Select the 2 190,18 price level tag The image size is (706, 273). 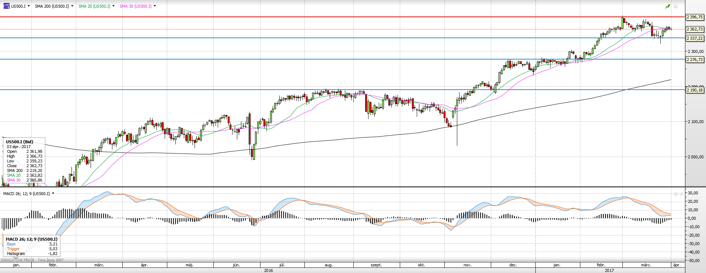[695, 90]
